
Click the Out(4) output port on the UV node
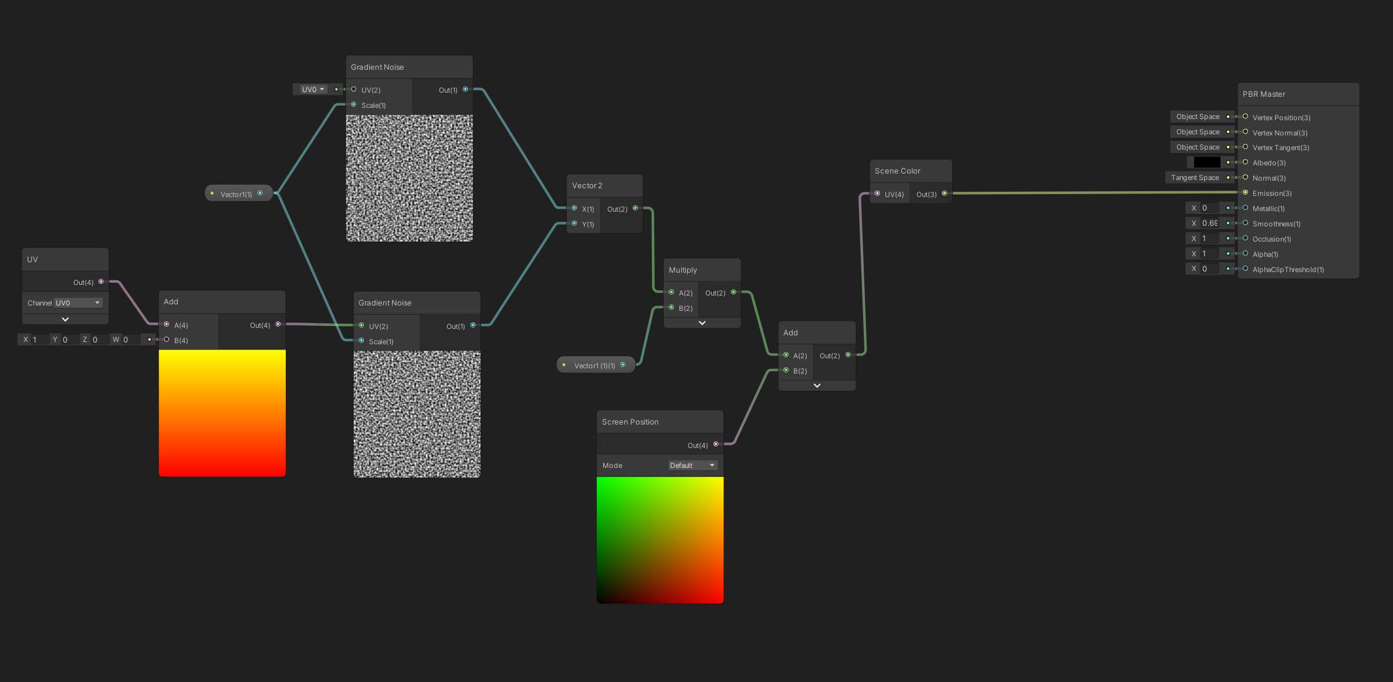pos(100,281)
